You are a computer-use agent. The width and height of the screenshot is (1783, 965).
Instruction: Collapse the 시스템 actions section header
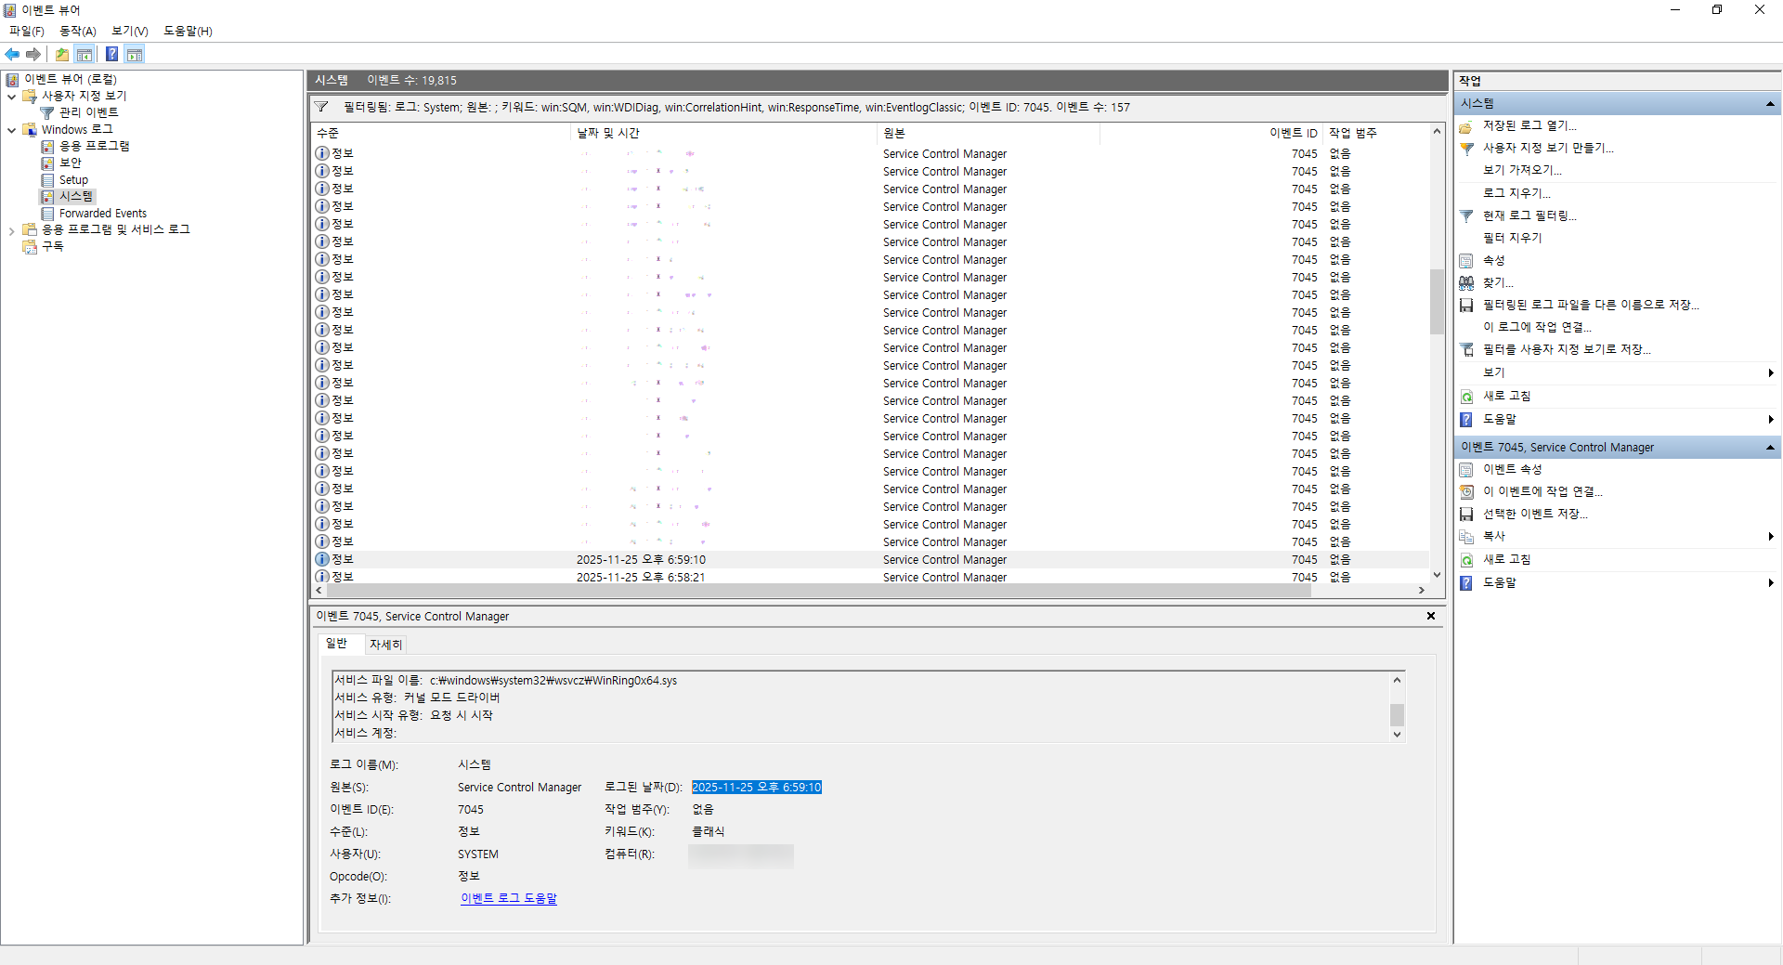coord(1770,104)
